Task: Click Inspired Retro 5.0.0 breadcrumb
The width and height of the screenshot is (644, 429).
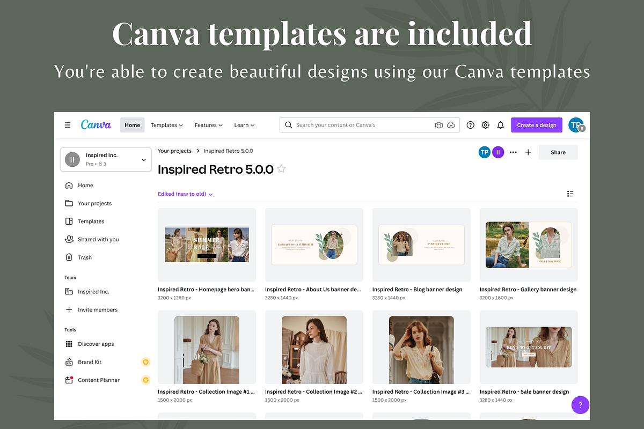Action: [228, 151]
